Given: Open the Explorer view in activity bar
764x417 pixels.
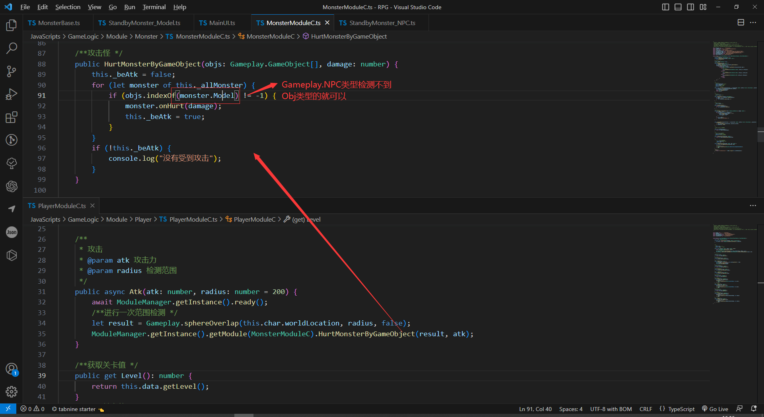Looking at the screenshot, I should point(12,25).
